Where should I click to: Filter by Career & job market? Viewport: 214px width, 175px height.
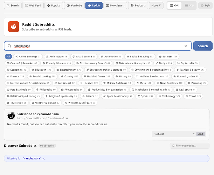coord(22,63)
